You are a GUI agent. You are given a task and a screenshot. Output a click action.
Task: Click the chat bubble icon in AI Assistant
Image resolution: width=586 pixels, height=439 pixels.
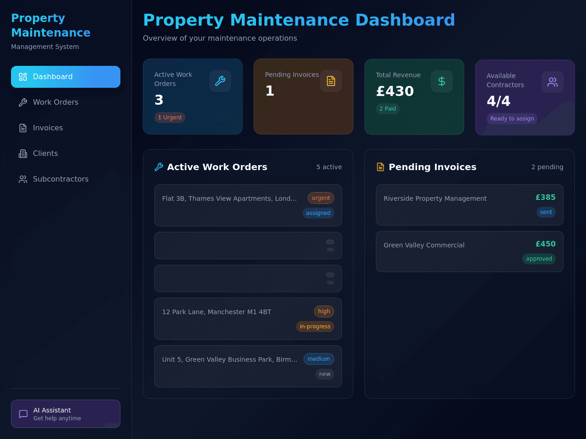pyautogui.click(x=23, y=414)
